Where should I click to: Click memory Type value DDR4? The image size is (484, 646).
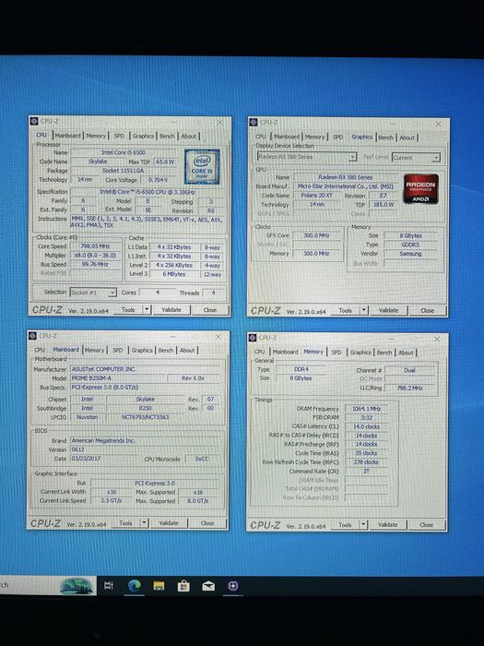coord(301,369)
